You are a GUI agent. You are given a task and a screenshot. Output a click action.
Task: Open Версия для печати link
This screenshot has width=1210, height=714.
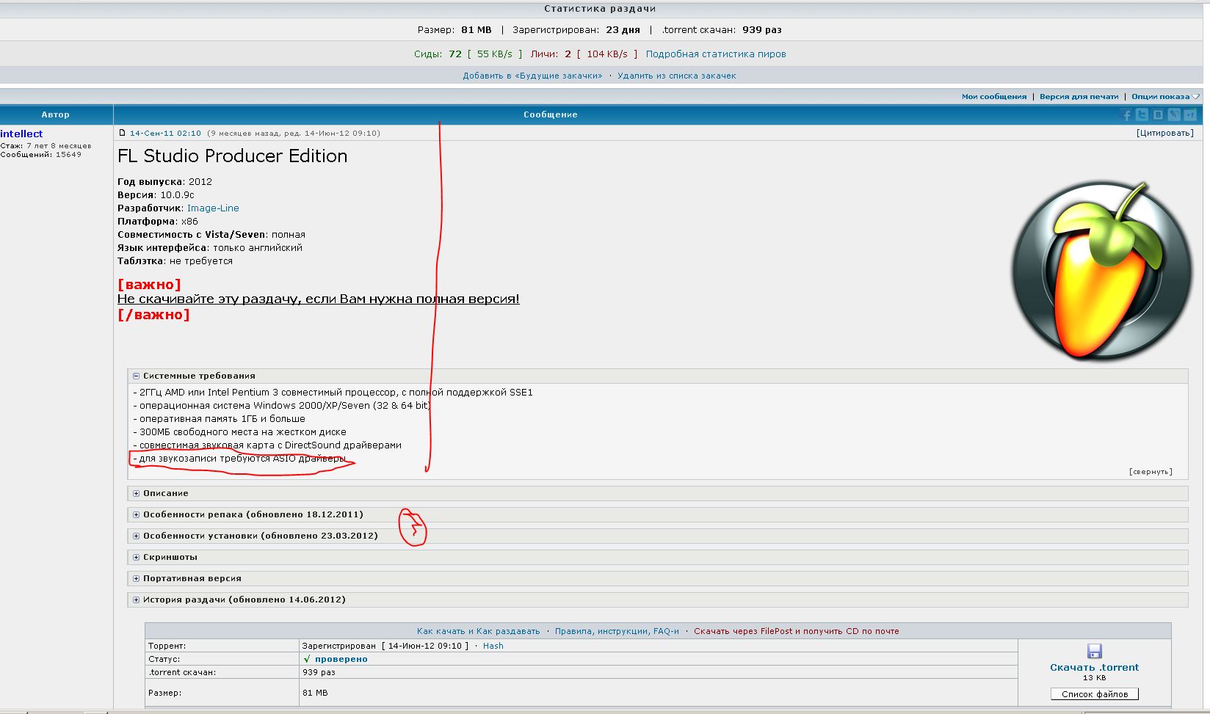(1079, 97)
